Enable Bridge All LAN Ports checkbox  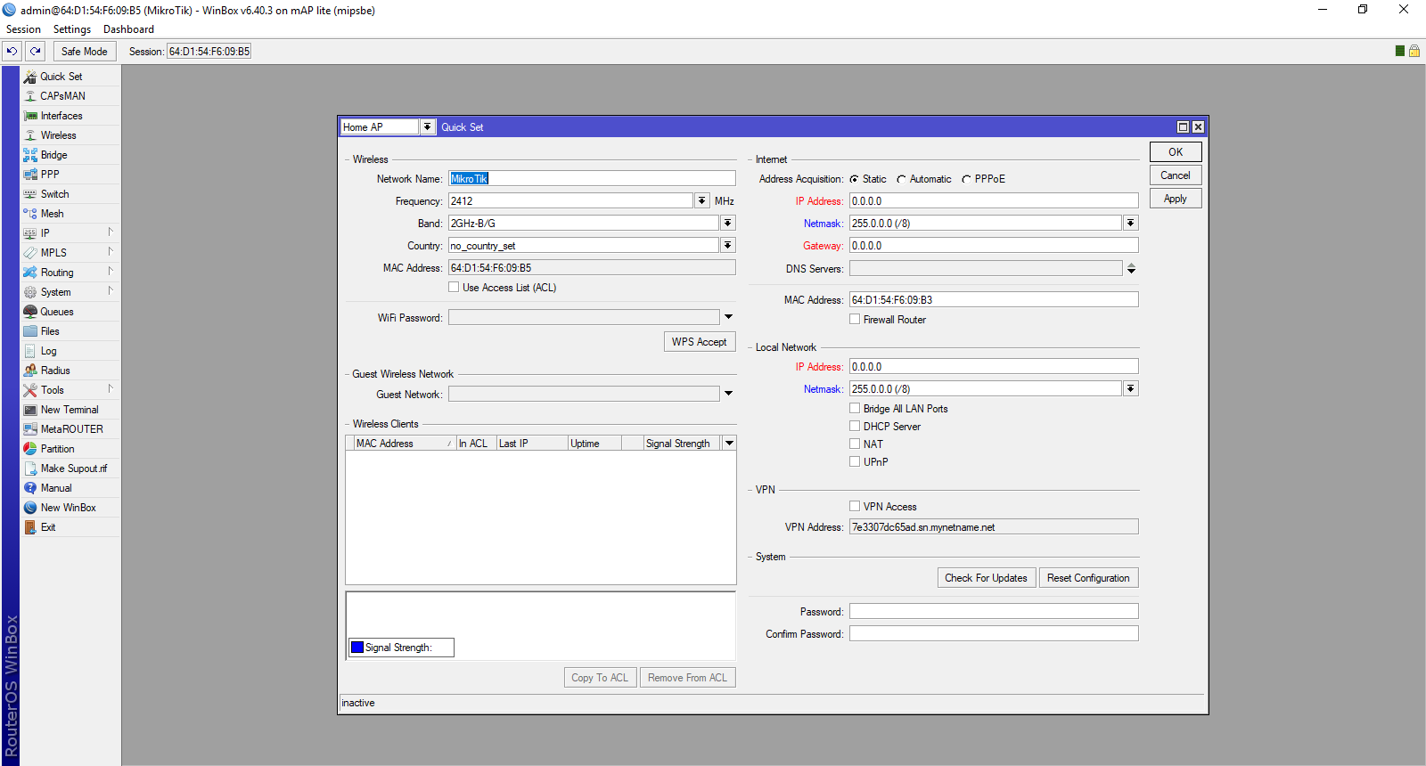(855, 408)
